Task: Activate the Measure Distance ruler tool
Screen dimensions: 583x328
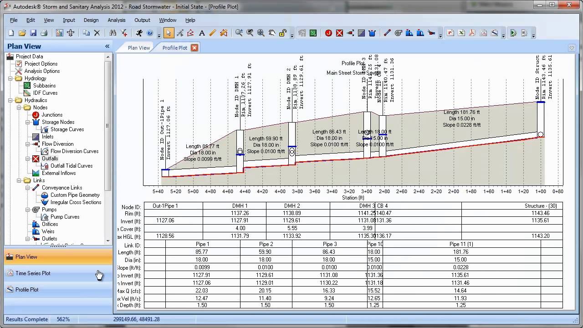Action: click(213, 33)
